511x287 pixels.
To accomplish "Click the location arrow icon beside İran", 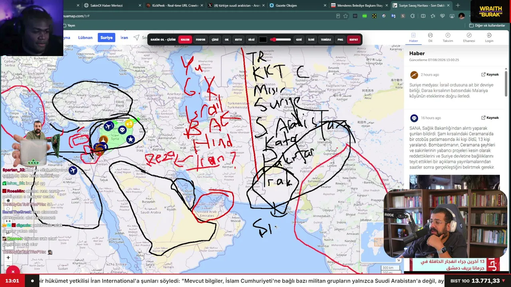I will 137,37.
